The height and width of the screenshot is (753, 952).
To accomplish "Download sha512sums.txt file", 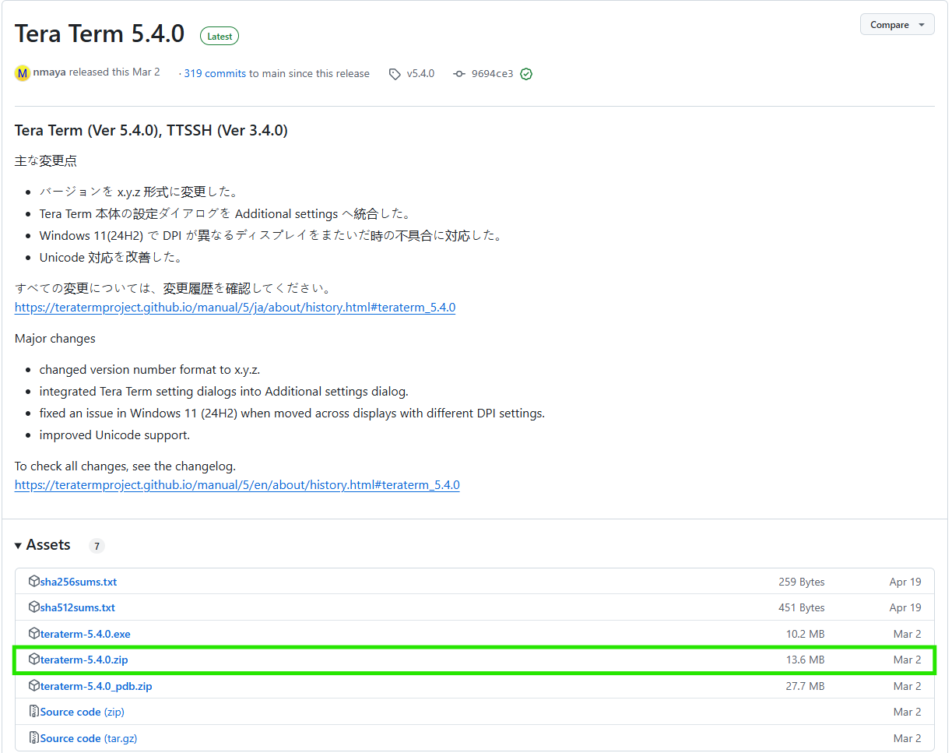I will click(78, 607).
